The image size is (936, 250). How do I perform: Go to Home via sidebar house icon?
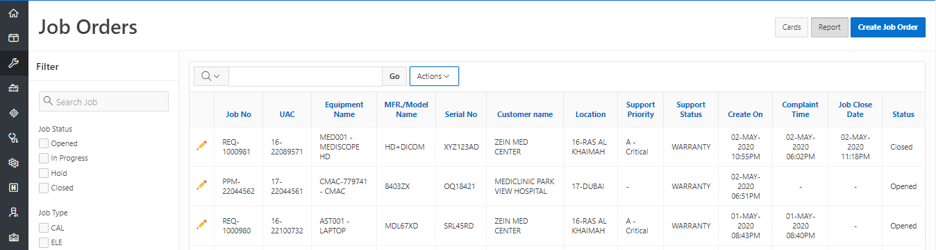[13, 13]
